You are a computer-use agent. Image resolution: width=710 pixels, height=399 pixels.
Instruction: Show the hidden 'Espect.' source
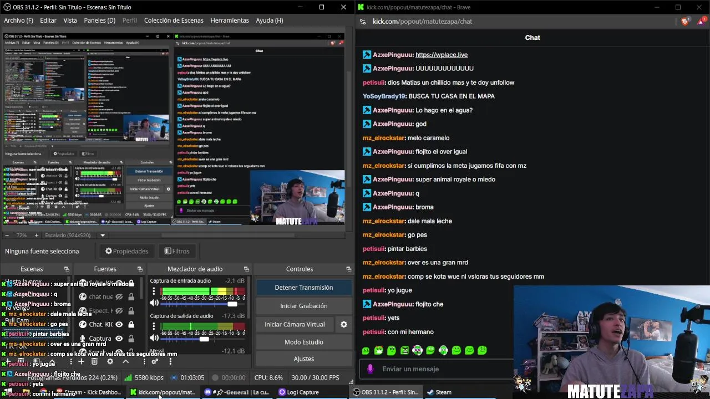tap(119, 310)
